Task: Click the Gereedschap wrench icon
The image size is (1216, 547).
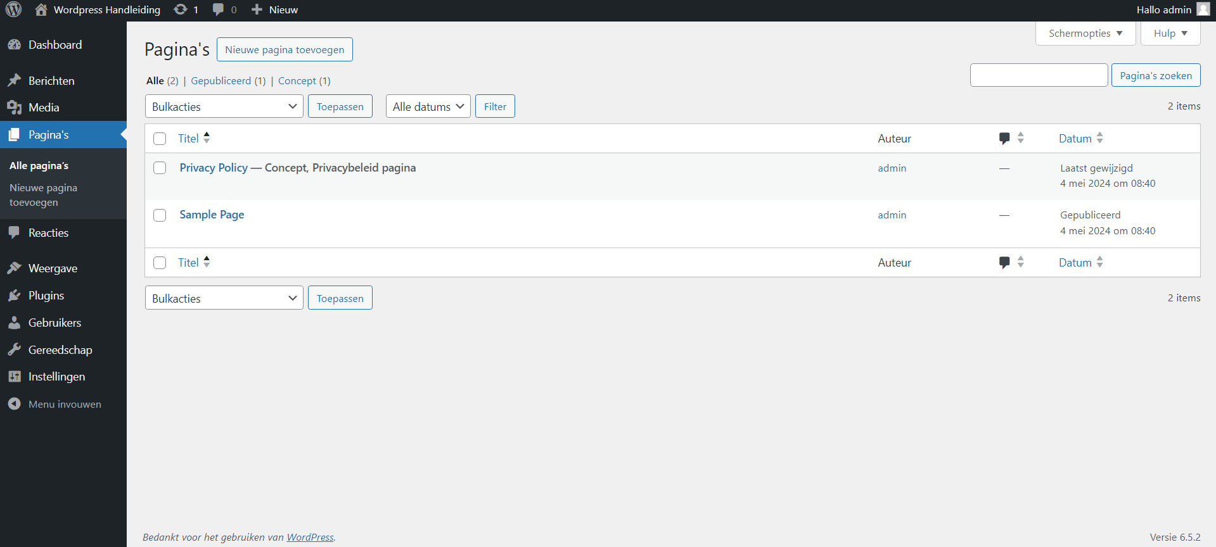Action: [x=14, y=350]
